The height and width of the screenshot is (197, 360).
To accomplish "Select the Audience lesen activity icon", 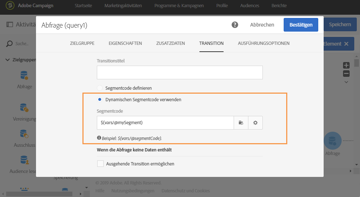I will [x=24, y=159].
